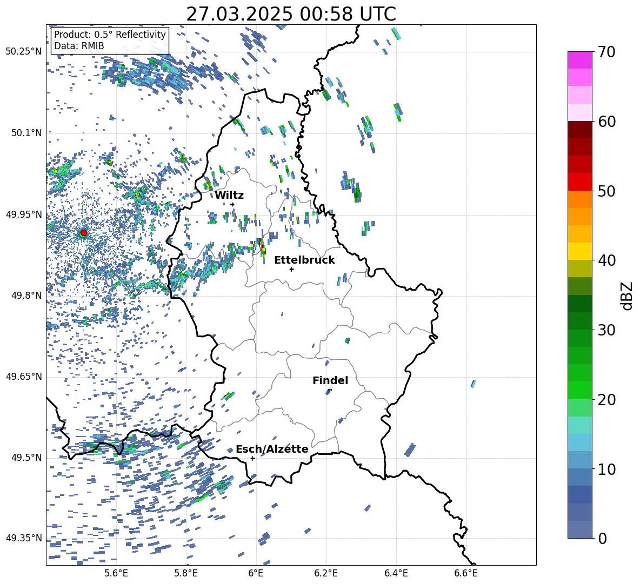Click the 5.6°E longitude label
Viewport: 640px width, 584px height.
116,573
